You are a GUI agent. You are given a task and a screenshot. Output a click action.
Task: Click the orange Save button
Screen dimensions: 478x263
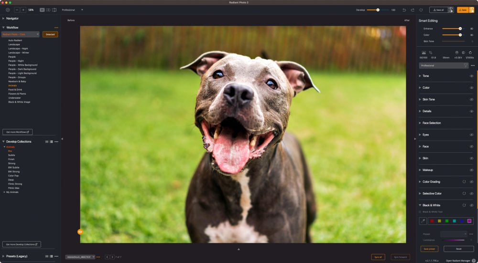click(463, 10)
